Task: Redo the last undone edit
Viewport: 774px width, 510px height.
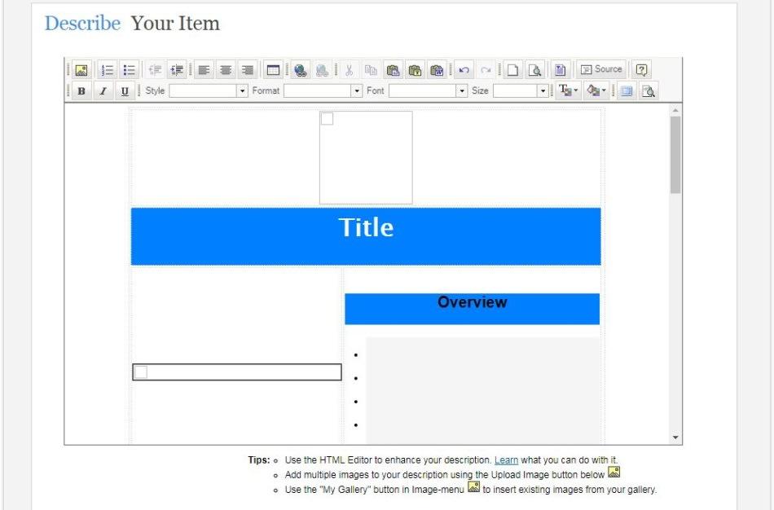Action: [x=486, y=69]
